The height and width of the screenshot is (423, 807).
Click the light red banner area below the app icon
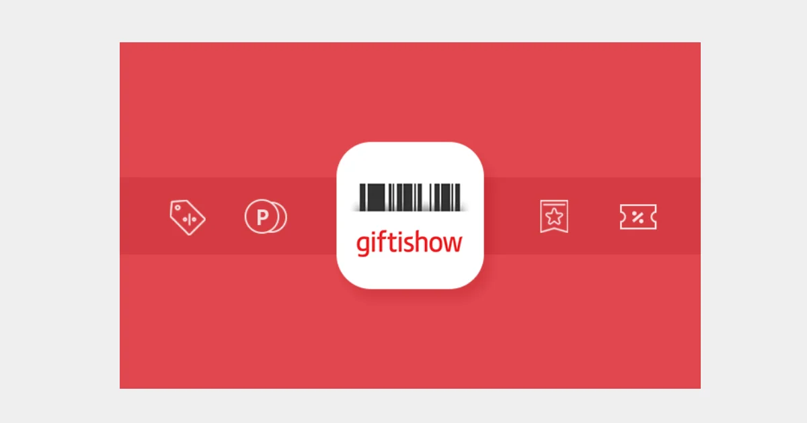[410, 339]
